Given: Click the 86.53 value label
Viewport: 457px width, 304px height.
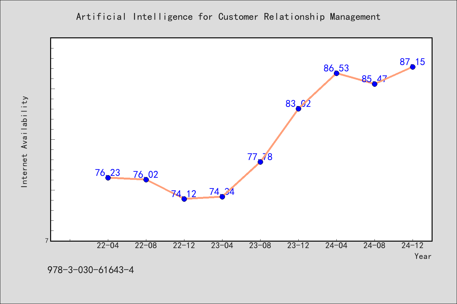Looking at the screenshot, I should 336,68.
